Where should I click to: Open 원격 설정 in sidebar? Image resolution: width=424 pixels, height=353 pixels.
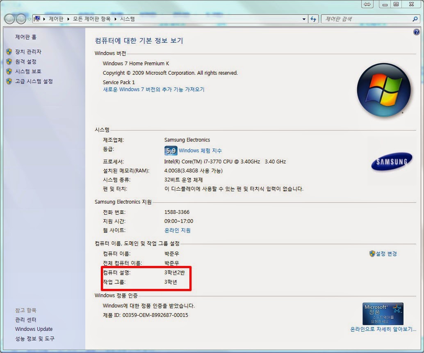(26, 62)
